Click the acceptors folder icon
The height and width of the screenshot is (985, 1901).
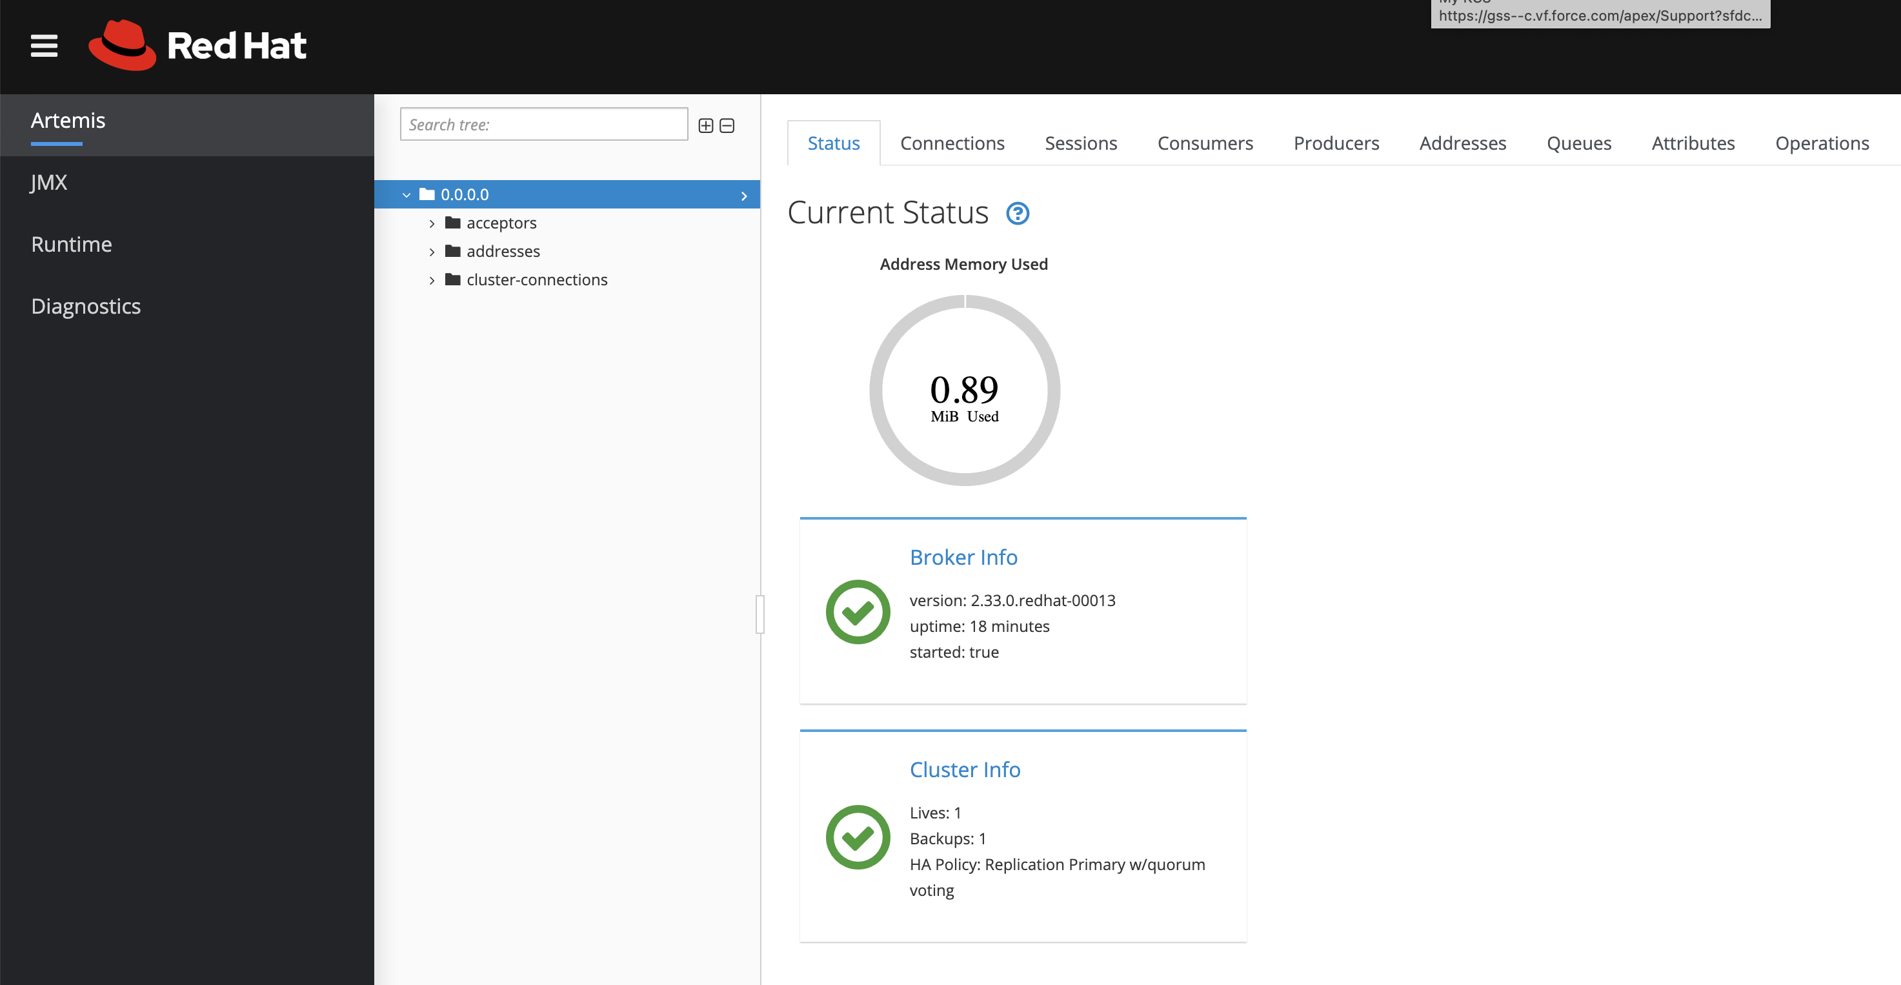[453, 222]
